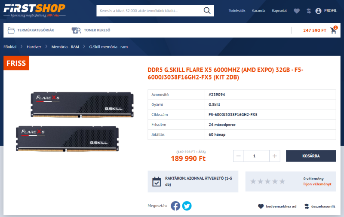The image size is (344, 217).
Task: Click the third rating star
Action: 267,181
